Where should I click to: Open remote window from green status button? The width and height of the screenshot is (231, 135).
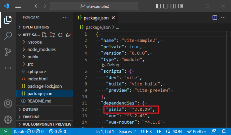click(x=6, y=131)
